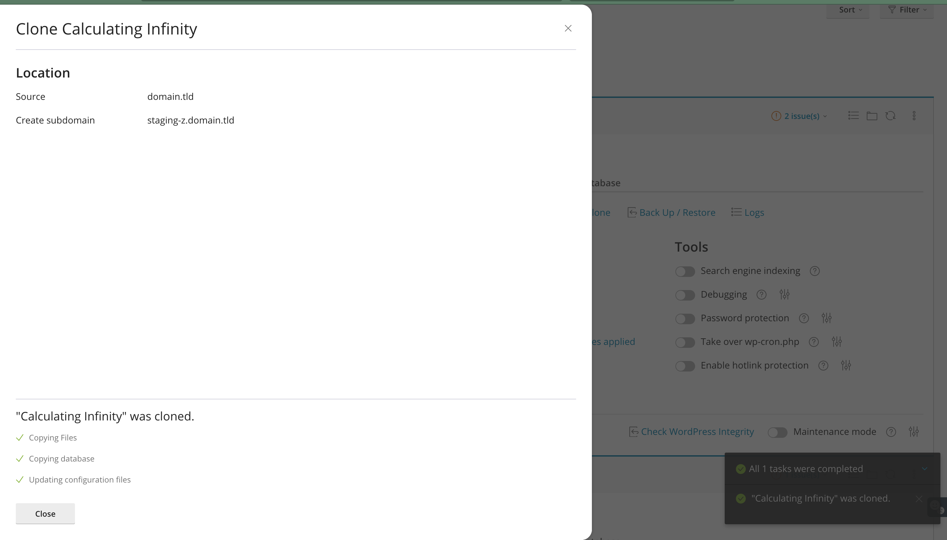The image size is (947, 540).
Task: Click the Check WordPress Integrity link
Action: click(x=697, y=432)
